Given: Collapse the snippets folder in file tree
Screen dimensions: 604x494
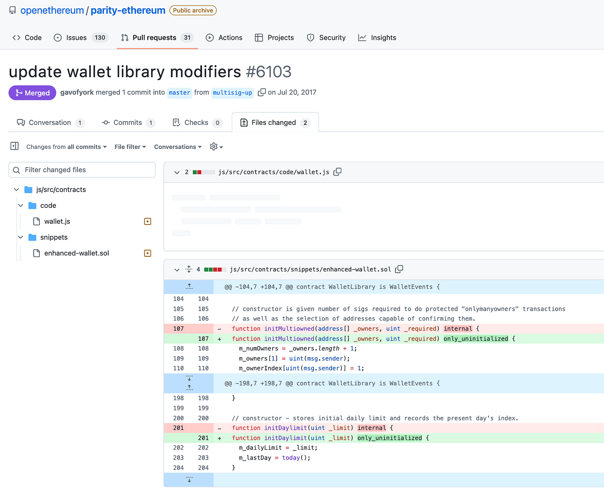Looking at the screenshot, I should point(21,237).
